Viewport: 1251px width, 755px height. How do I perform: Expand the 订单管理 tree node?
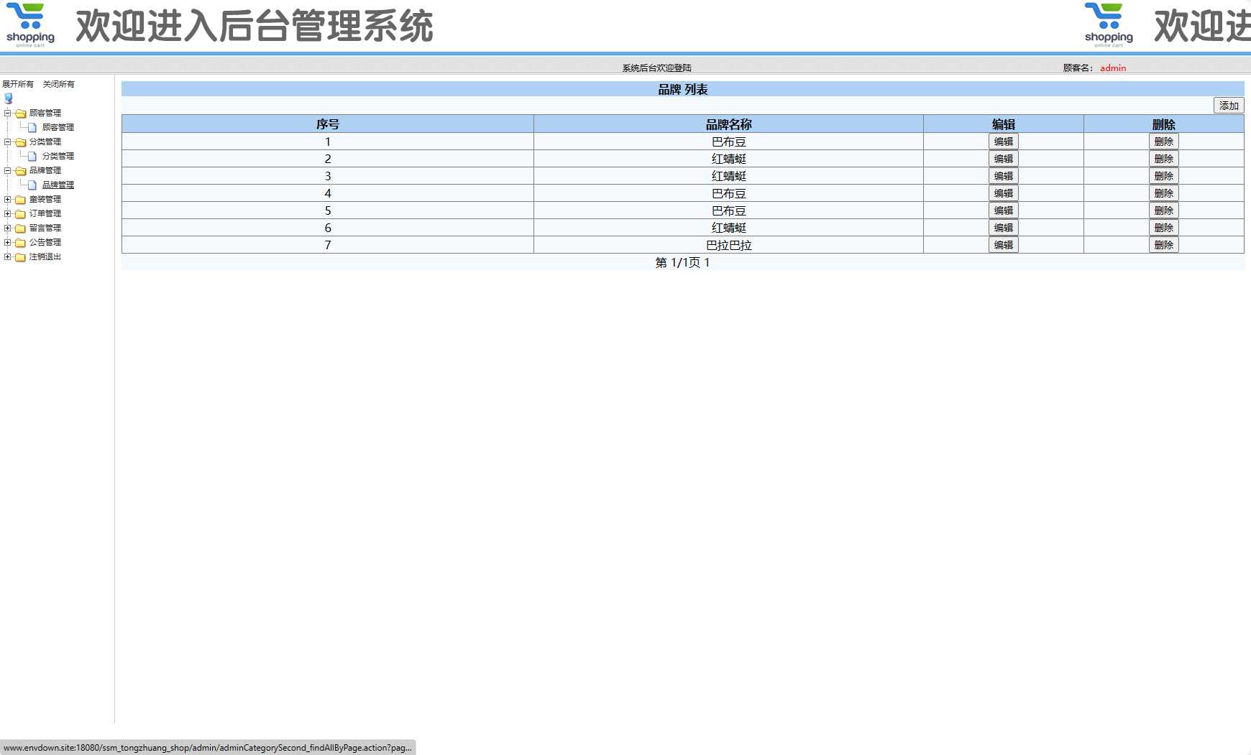[6, 213]
